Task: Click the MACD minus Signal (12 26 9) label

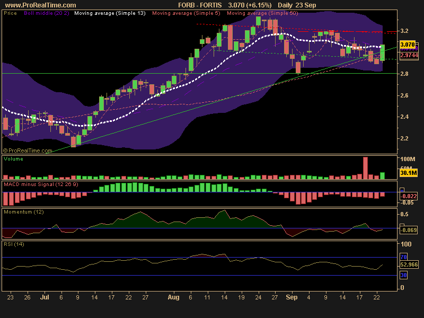Action: (x=41, y=184)
